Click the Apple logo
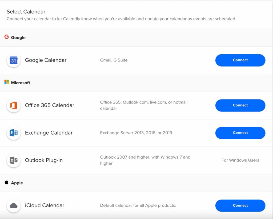Image resolution: width=273 pixels, height=219 pixels. (7, 182)
